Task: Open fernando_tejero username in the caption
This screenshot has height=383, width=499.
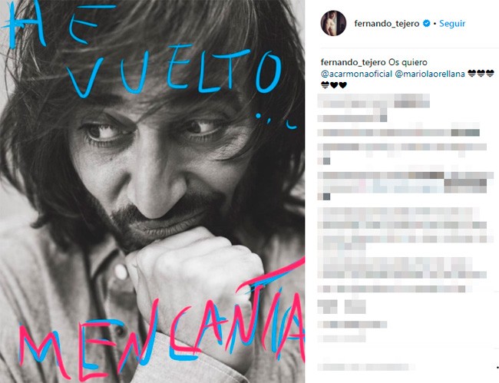Action: (x=353, y=62)
